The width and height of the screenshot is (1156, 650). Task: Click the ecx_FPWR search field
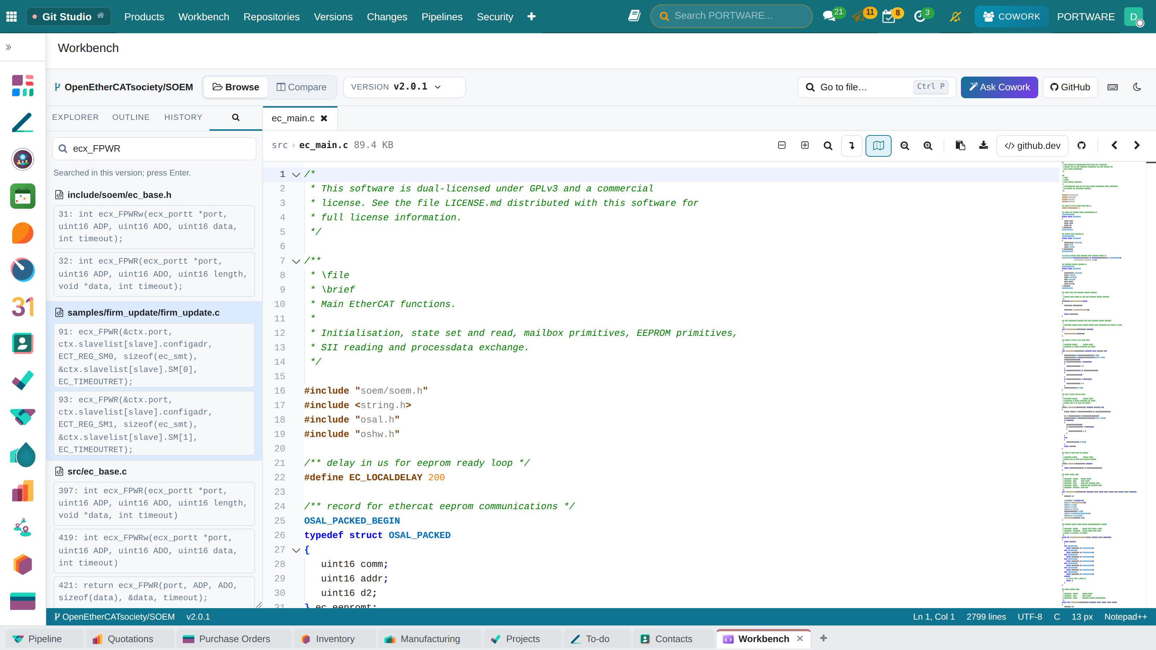click(154, 148)
